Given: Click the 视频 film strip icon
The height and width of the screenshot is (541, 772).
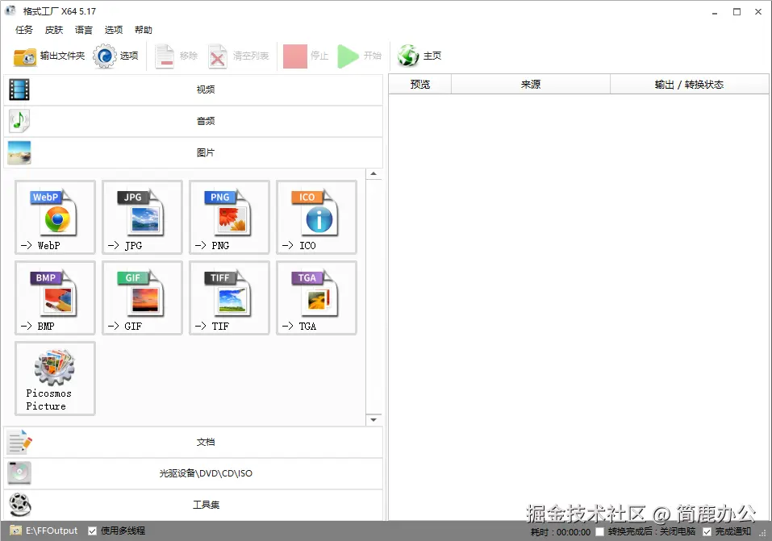Looking at the screenshot, I should pos(19,89).
